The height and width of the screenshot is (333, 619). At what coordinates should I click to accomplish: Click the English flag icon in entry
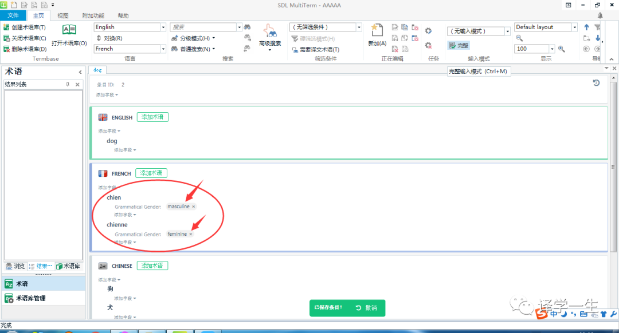(x=103, y=117)
